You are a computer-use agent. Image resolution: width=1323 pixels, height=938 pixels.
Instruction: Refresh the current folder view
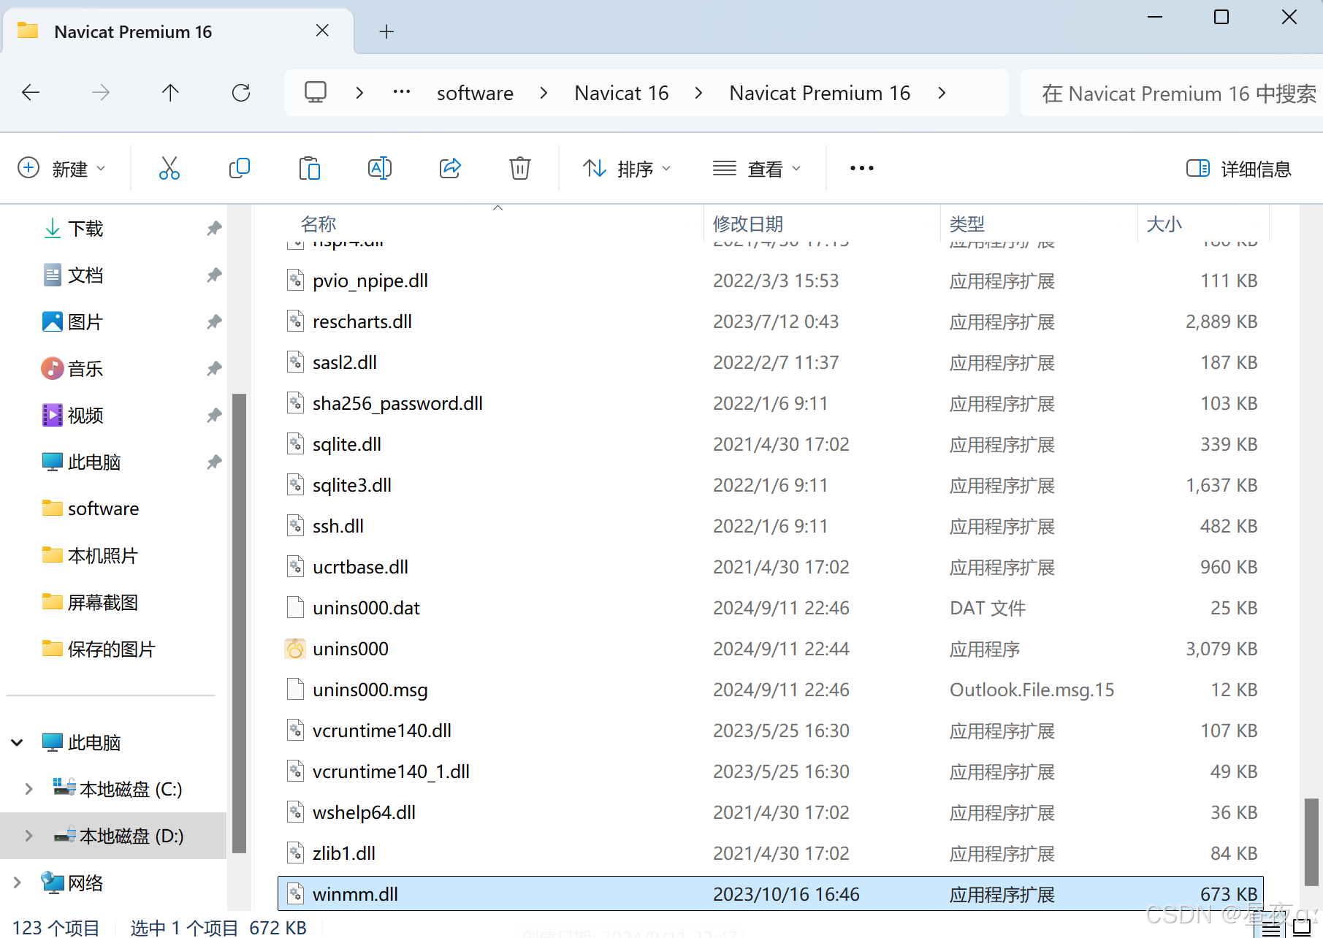pyautogui.click(x=241, y=93)
